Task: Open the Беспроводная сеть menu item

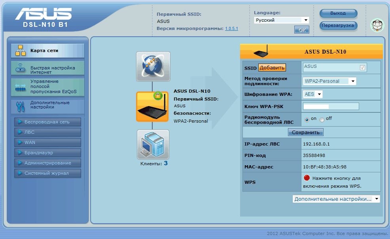Action: coord(47,122)
